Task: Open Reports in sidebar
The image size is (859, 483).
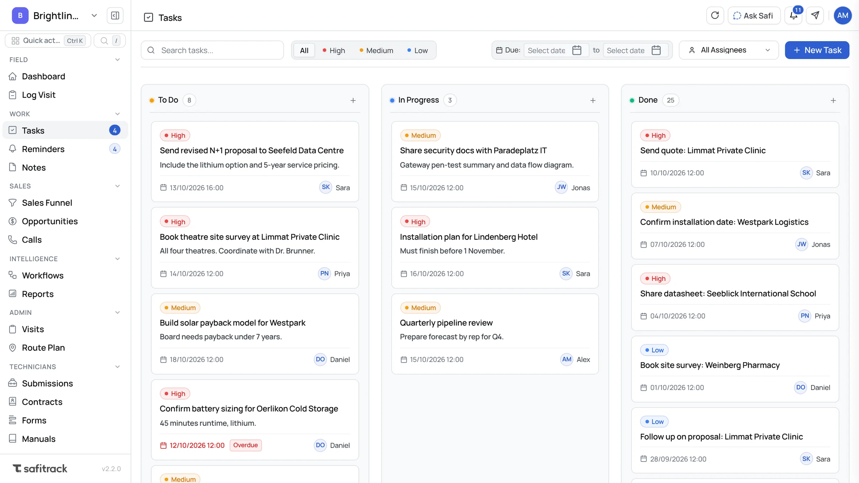Action: (x=65, y=294)
